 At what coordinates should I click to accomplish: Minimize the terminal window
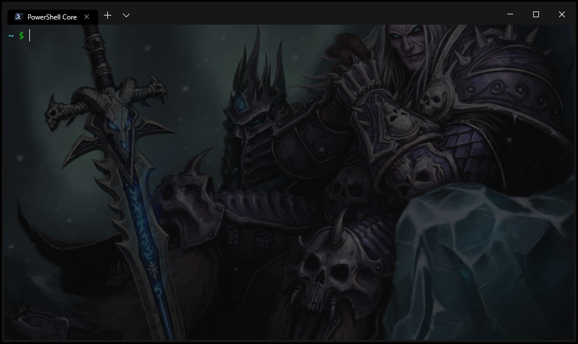[x=510, y=14]
